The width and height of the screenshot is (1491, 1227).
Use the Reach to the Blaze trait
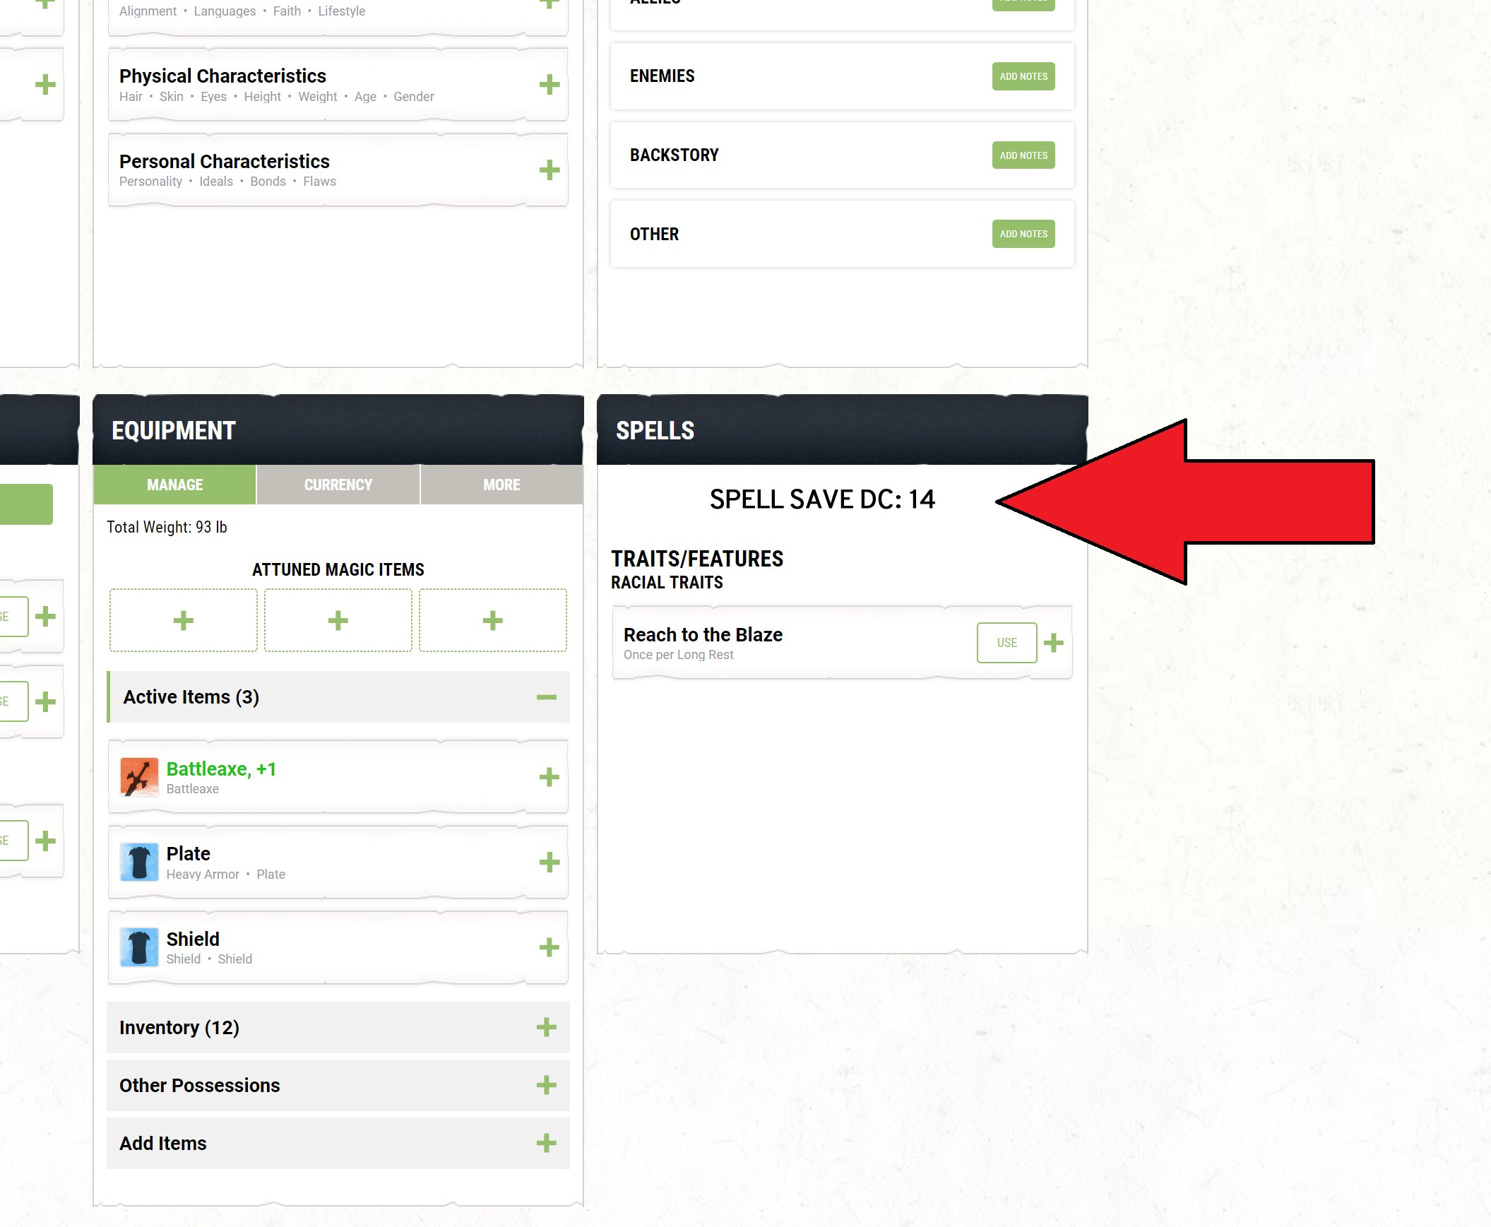click(x=1006, y=643)
